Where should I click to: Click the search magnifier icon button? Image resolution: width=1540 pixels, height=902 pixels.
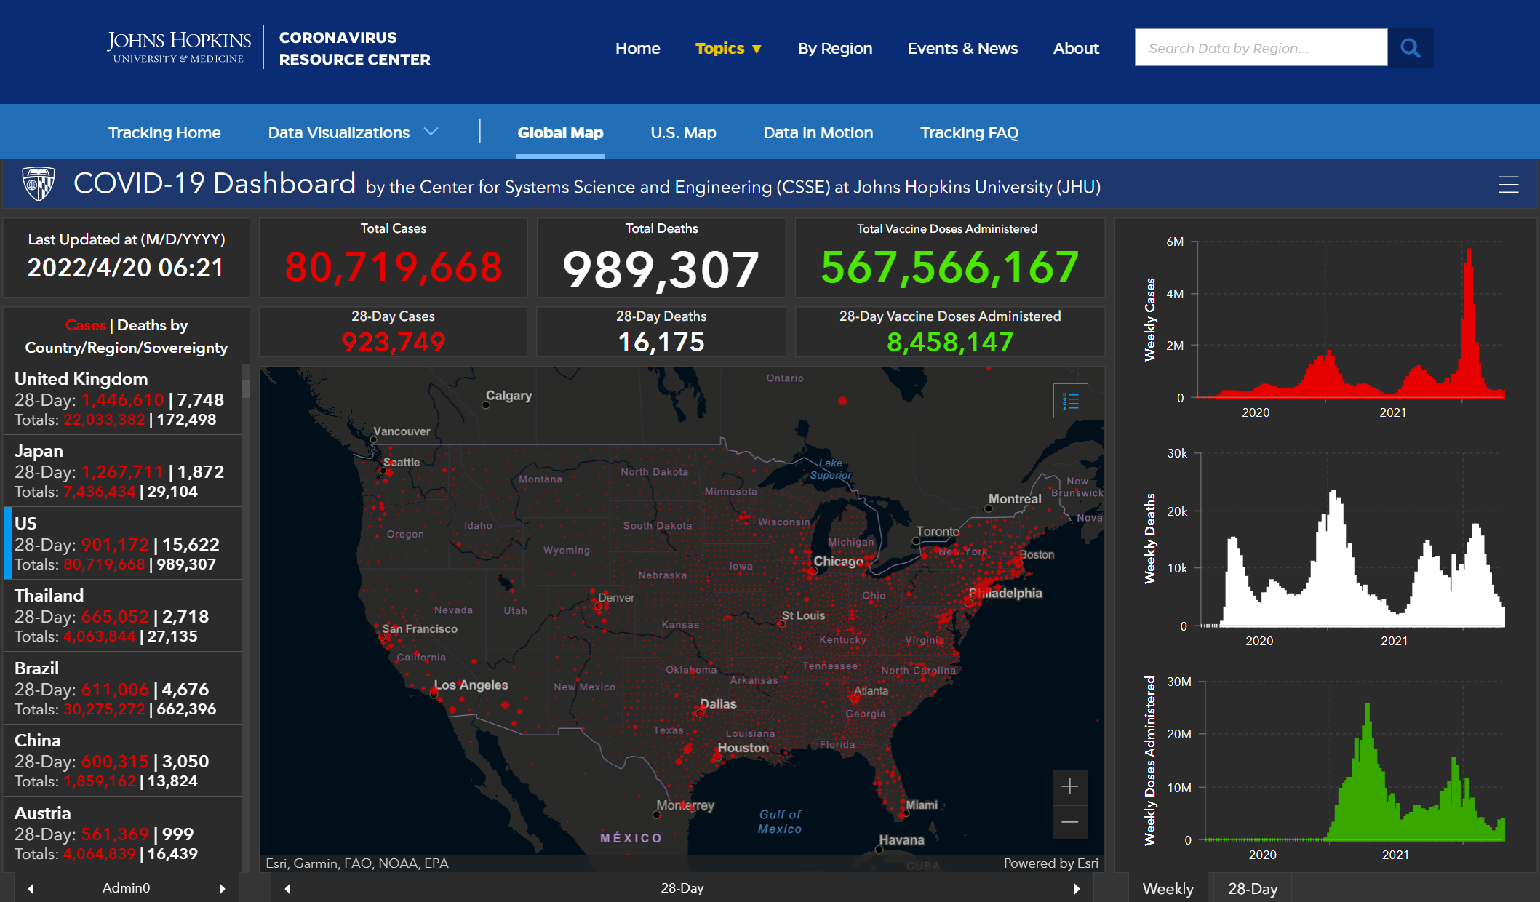pyautogui.click(x=1410, y=48)
